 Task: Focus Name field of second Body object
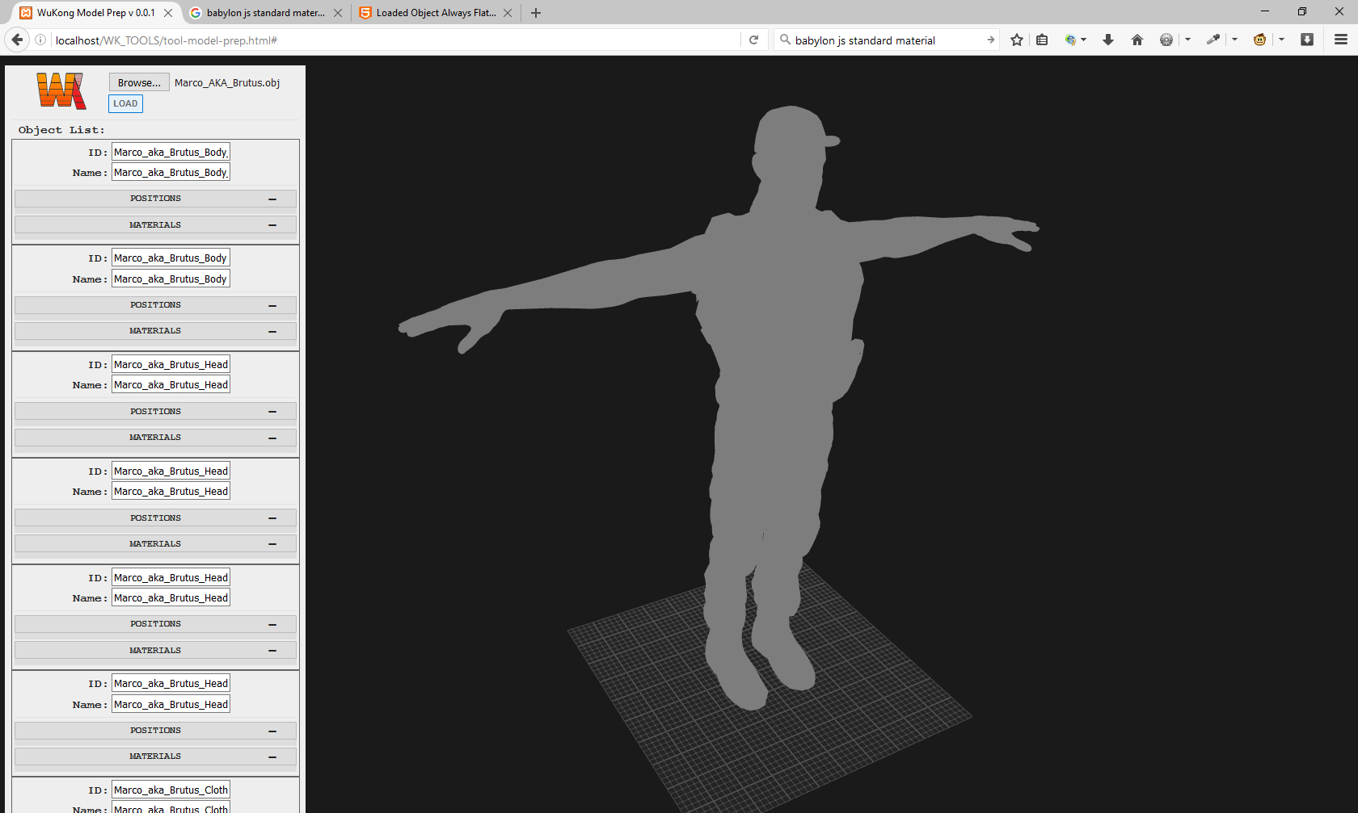click(171, 279)
